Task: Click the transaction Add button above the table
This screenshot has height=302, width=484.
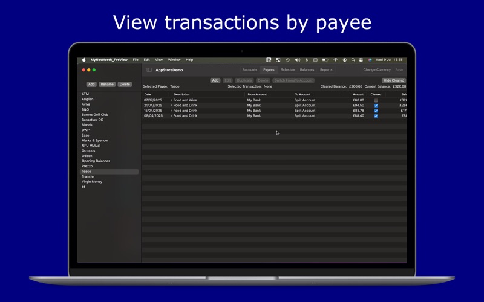Action: point(215,80)
